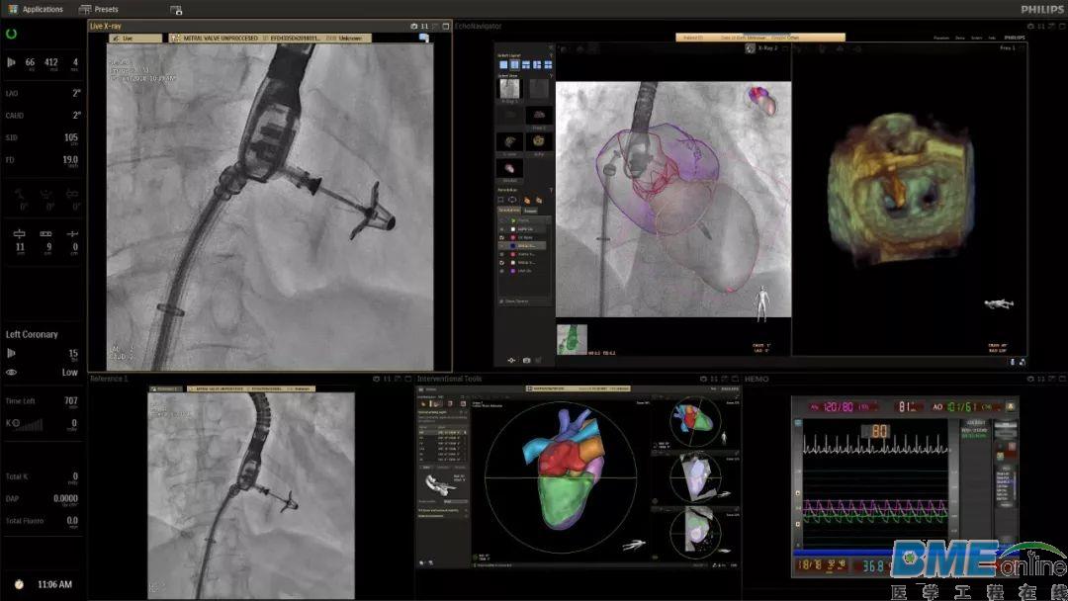The height and width of the screenshot is (601, 1068).
Task: Toggle visibility of last annotation list item
Action: coord(502,271)
